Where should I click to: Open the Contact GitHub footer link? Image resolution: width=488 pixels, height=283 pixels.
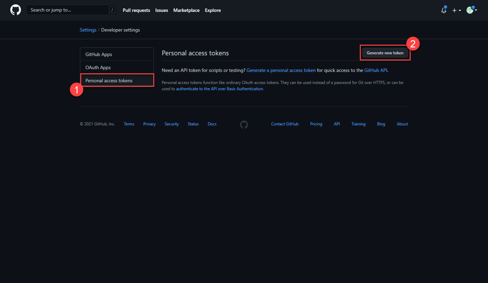(x=285, y=124)
